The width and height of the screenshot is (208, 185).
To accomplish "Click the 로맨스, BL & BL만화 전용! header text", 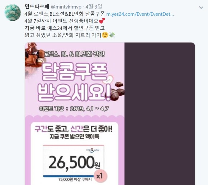I will [74, 54].
